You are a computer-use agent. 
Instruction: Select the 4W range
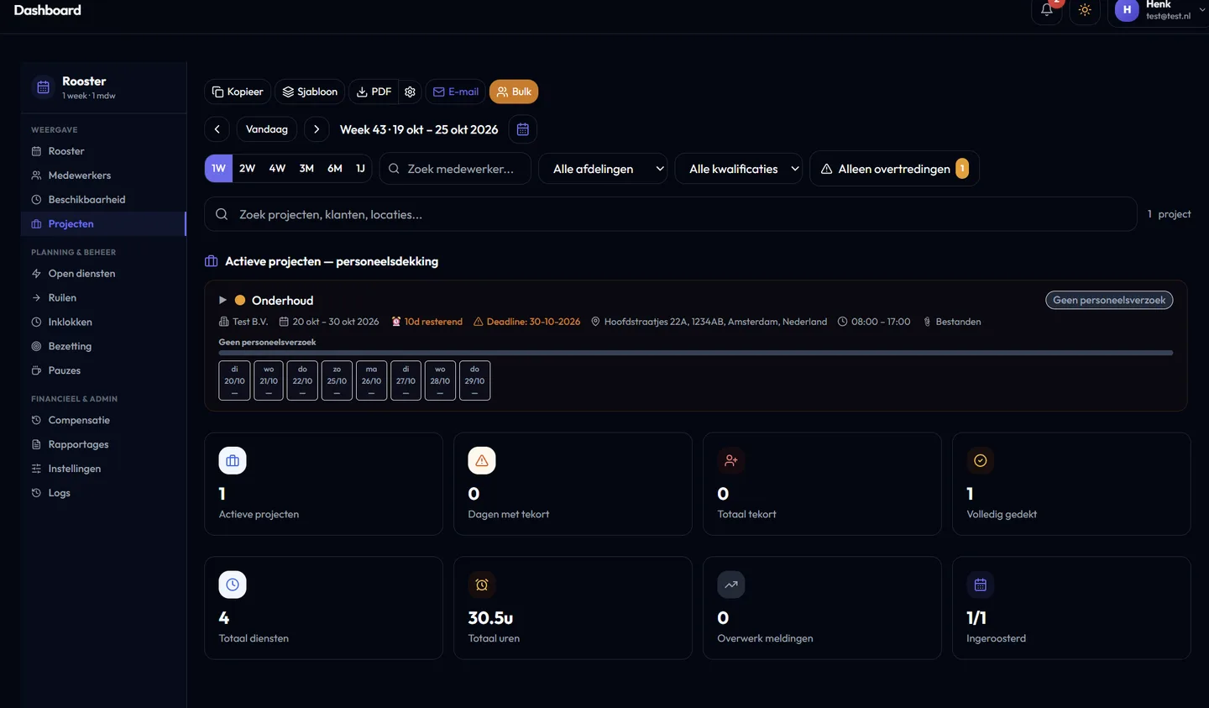(277, 169)
